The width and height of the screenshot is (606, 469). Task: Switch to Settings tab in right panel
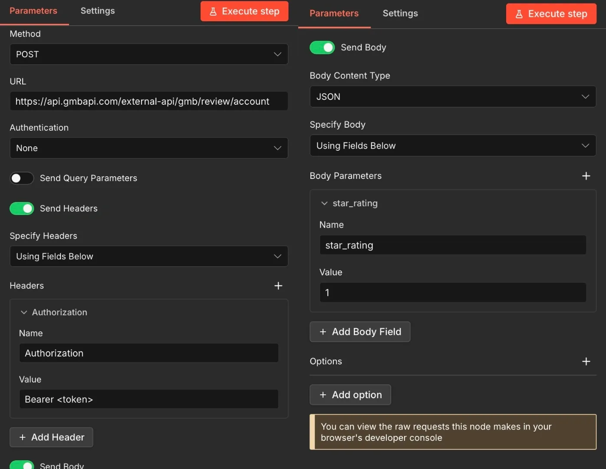[400, 13]
